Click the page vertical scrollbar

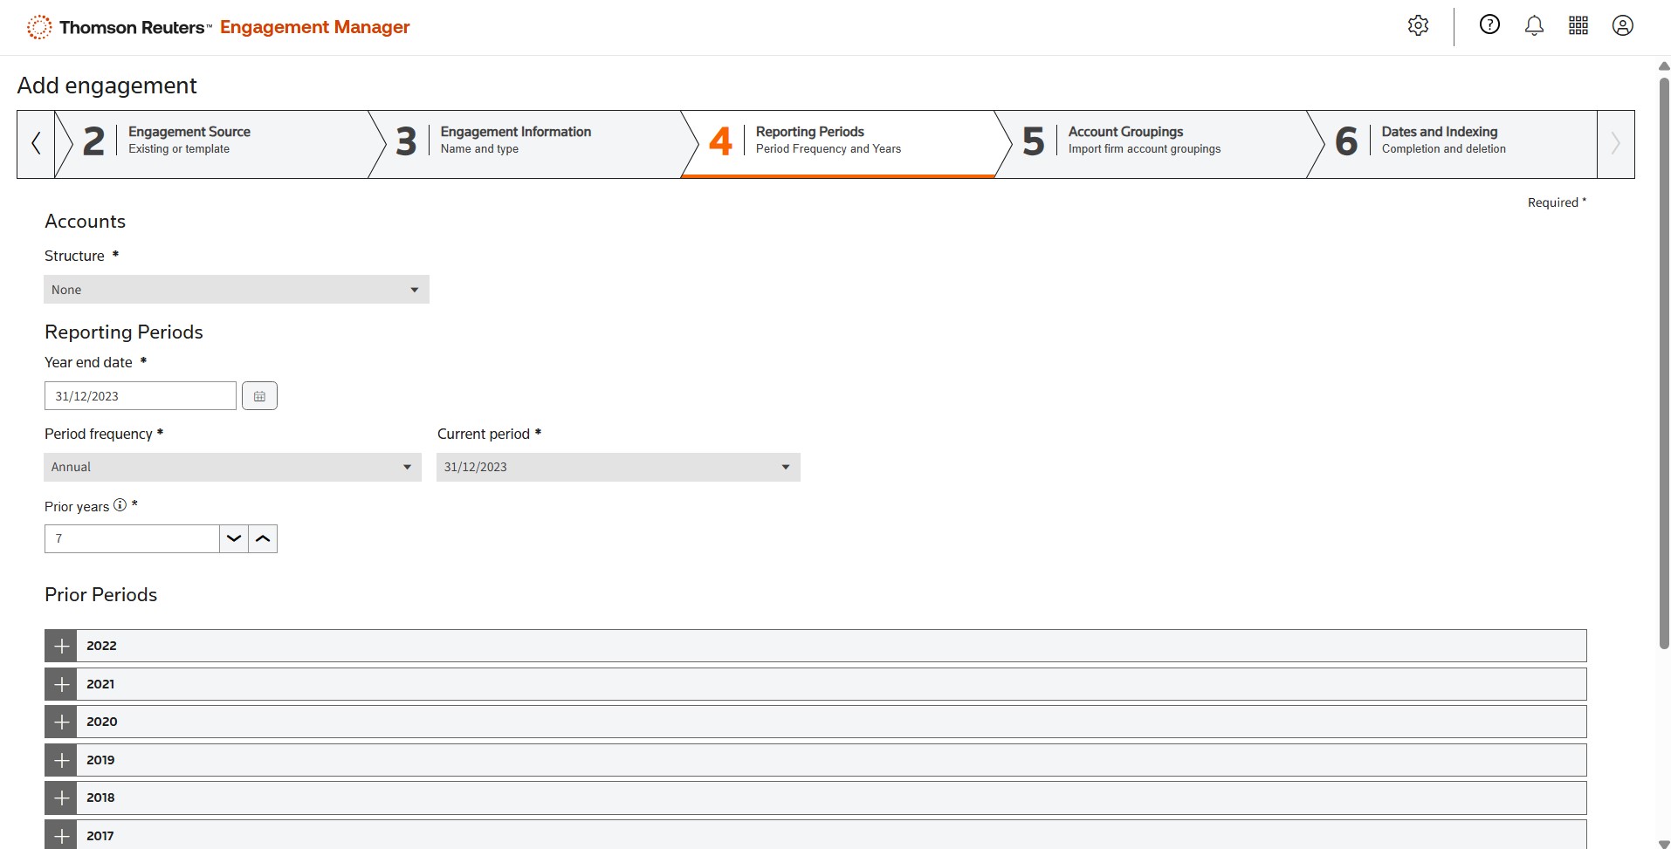pos(1663,363)
